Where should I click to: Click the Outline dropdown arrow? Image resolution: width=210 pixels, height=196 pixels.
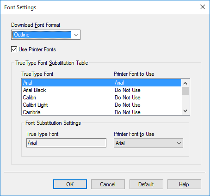pyautogui.click(x=76, y=35)
